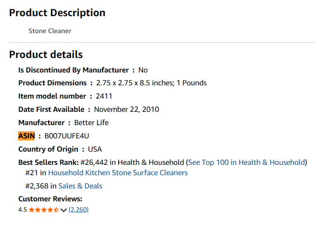Click the orange star rating icons
The height and width of the screenshot is (227, 315).
(44, 210)
